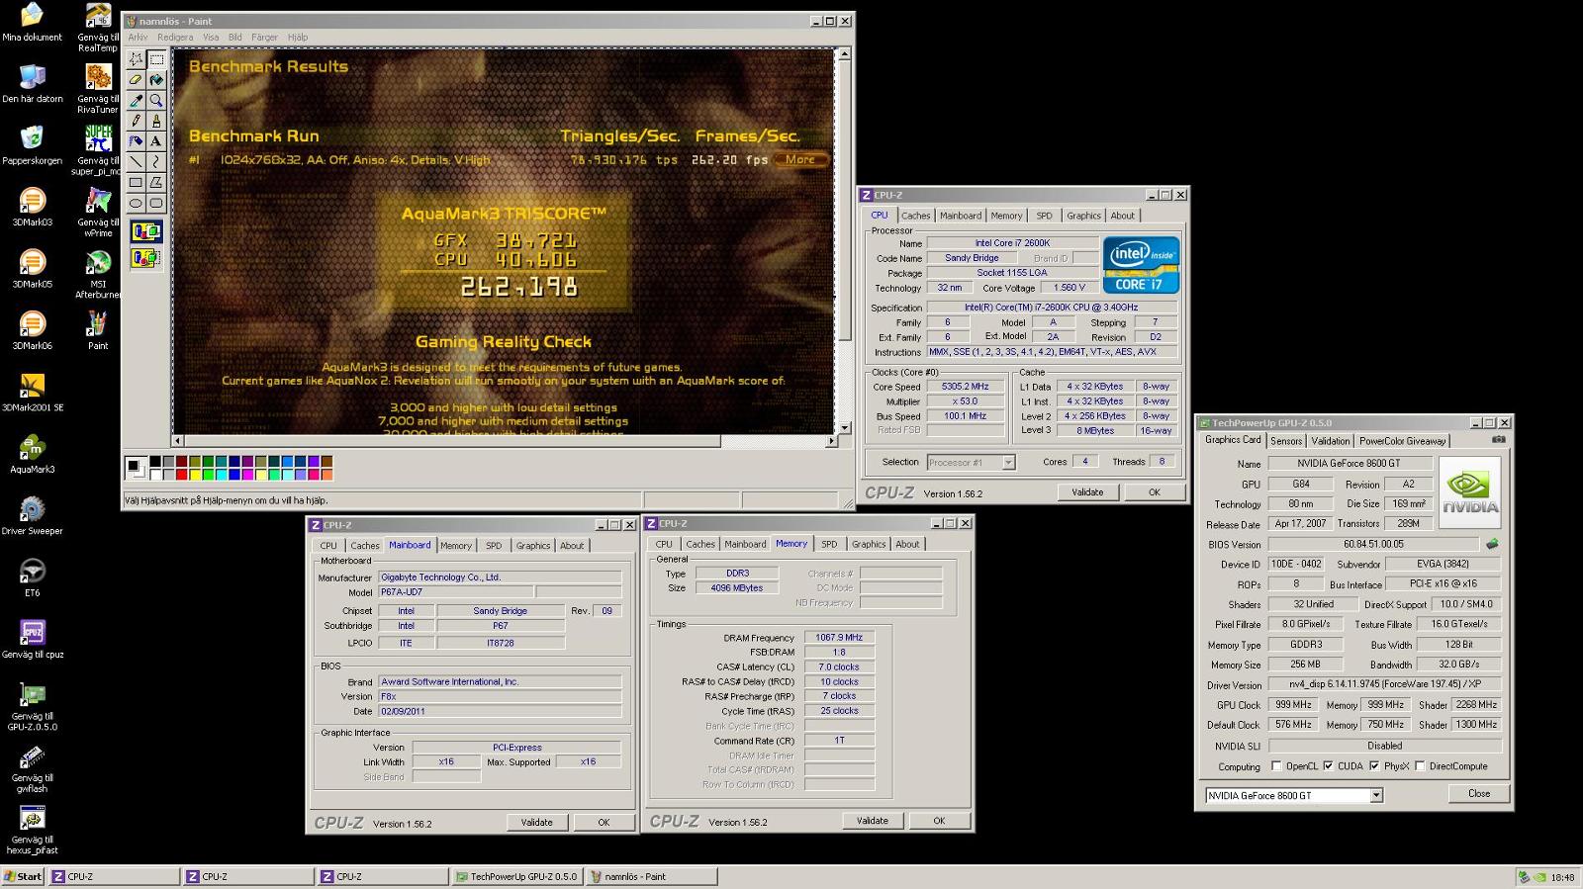Choose the Rounded Rectangle tool in Paint
1583x889 pixels.
(x=156, y=204)
